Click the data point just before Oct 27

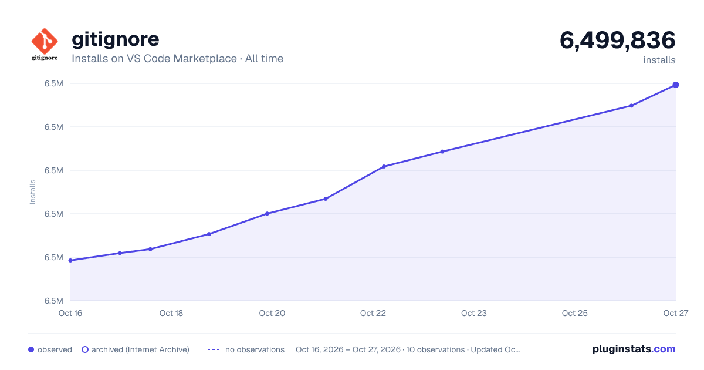tap(631, 106)
